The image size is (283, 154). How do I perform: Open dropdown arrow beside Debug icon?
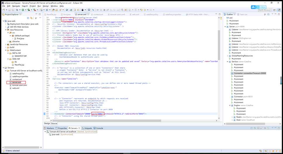[x=20, y=10]
